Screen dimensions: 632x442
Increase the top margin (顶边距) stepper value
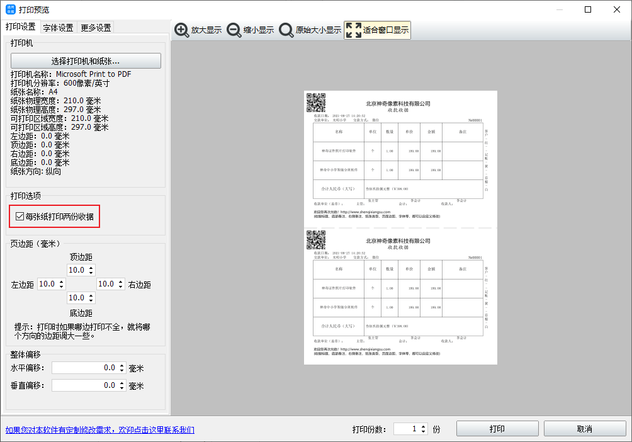click(91, 268)
